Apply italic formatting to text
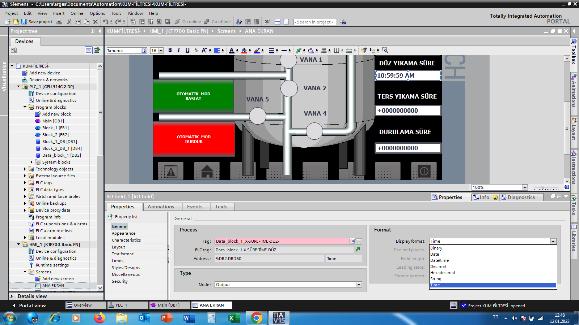Screen dimensions: 579x325 coord(179,50)
